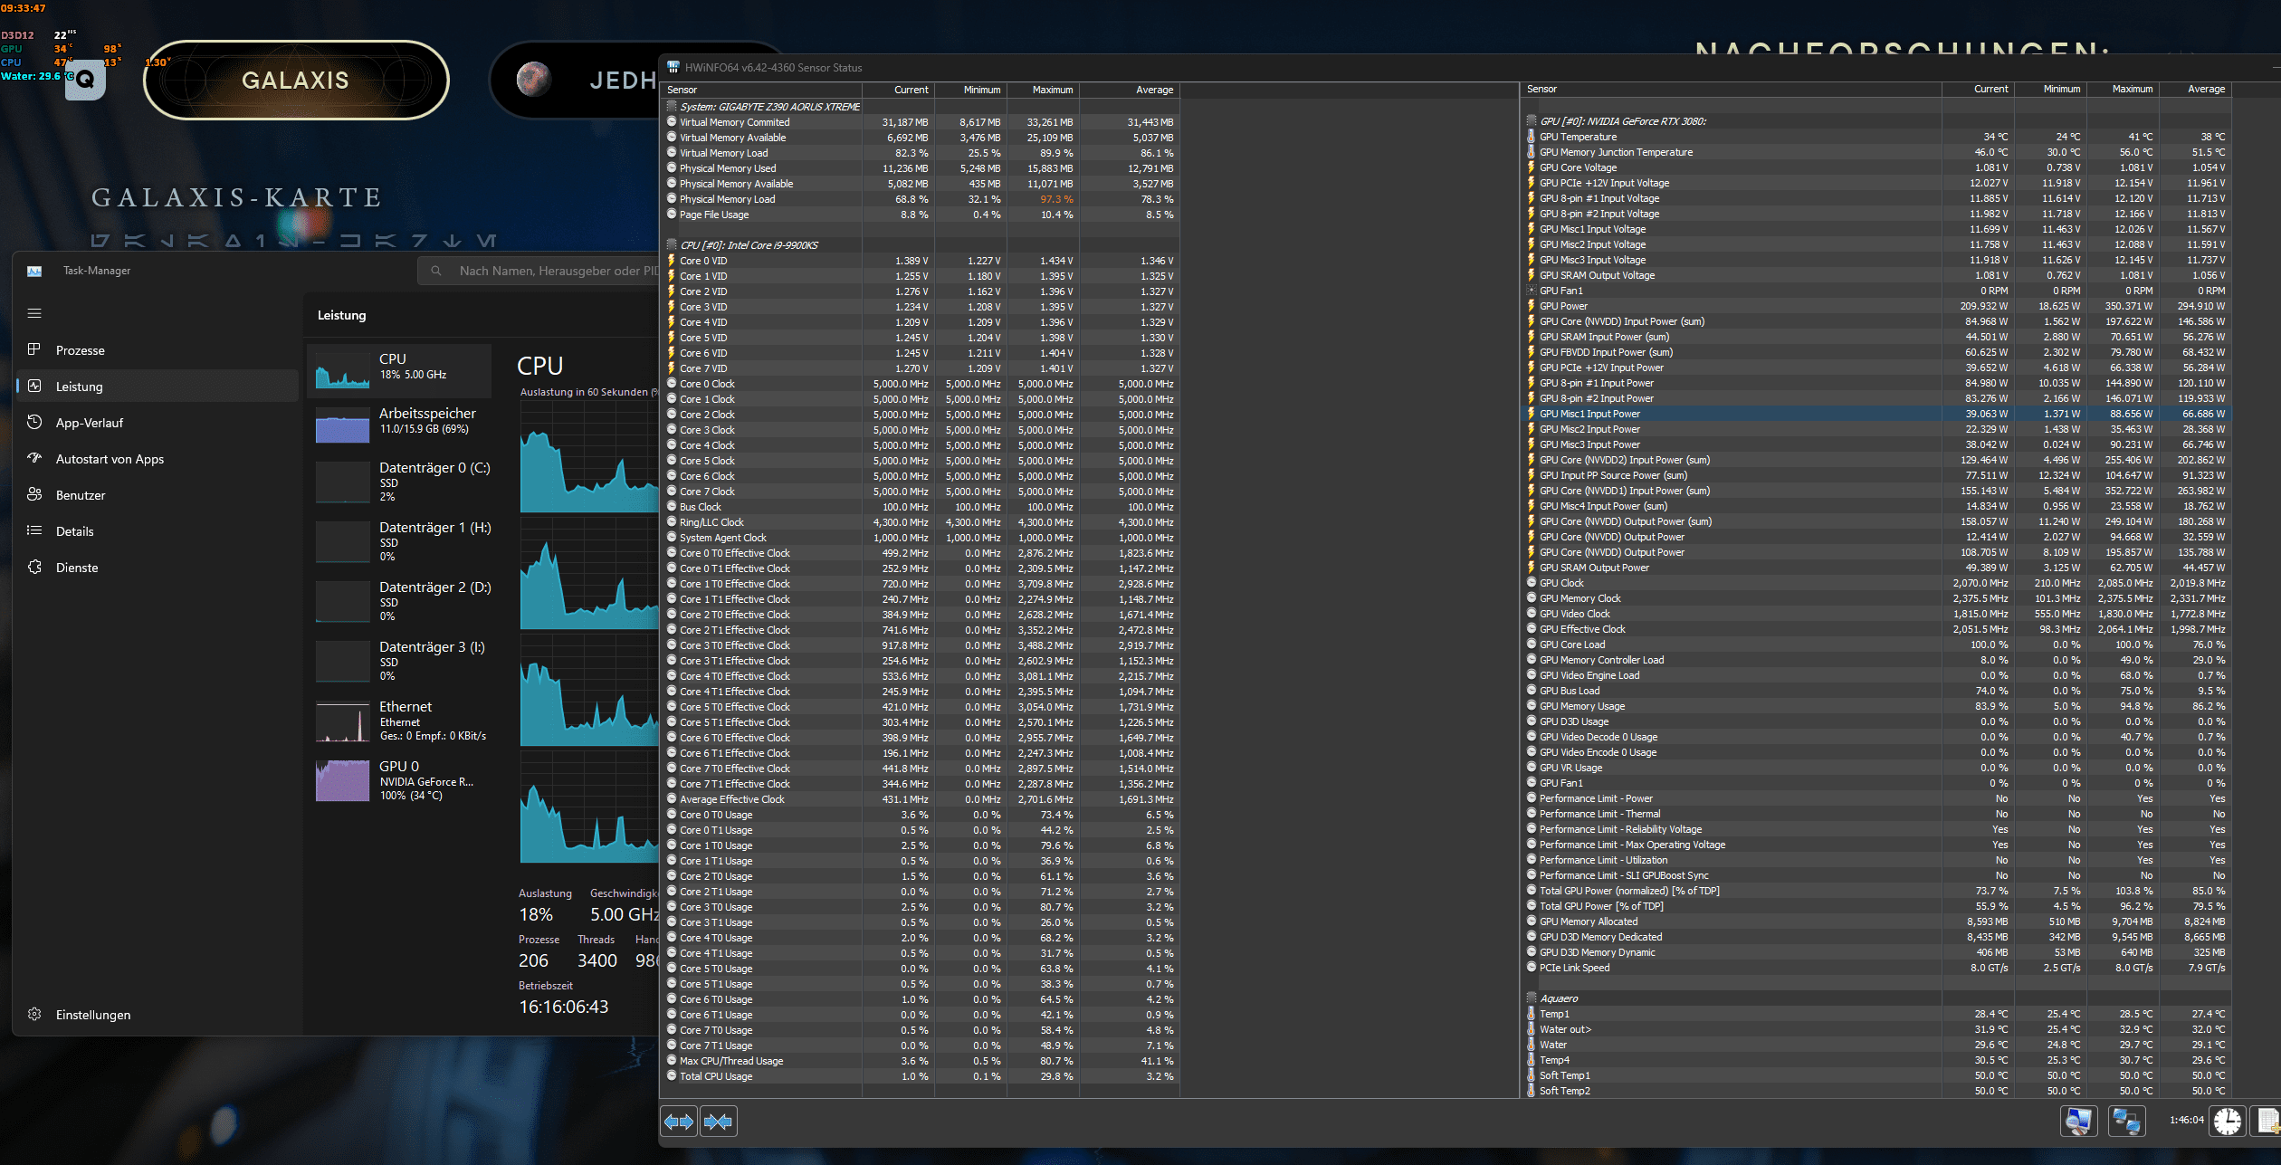2281x1165 pixels.
Task: Click lightning icon beside GPU Core Voltage
Action: point(1532,167)
